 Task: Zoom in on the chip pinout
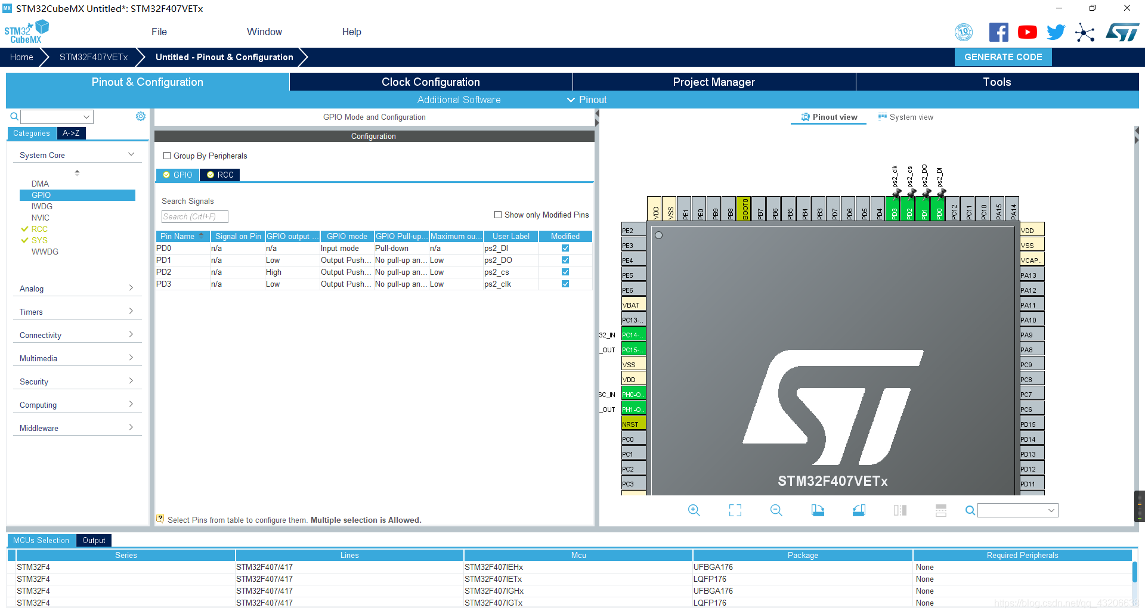694,510
